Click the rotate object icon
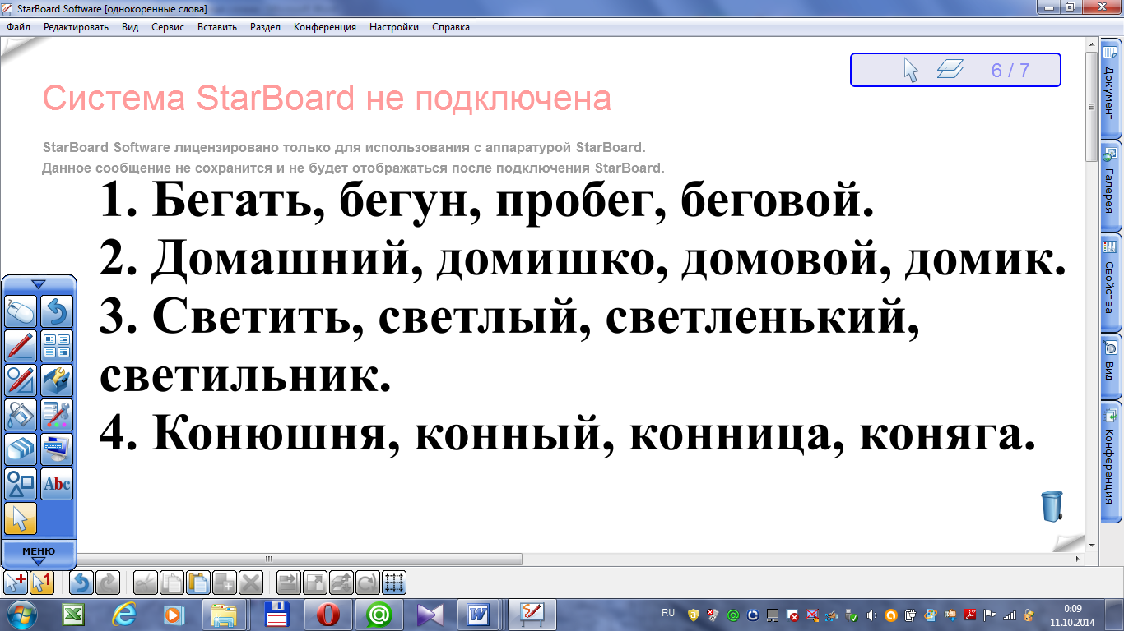The image size is (1124, 631). [x=368, y=583]
